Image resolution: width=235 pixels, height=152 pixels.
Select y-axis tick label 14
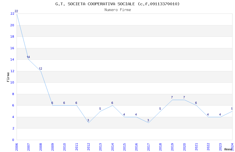click(x=12, y=59)
